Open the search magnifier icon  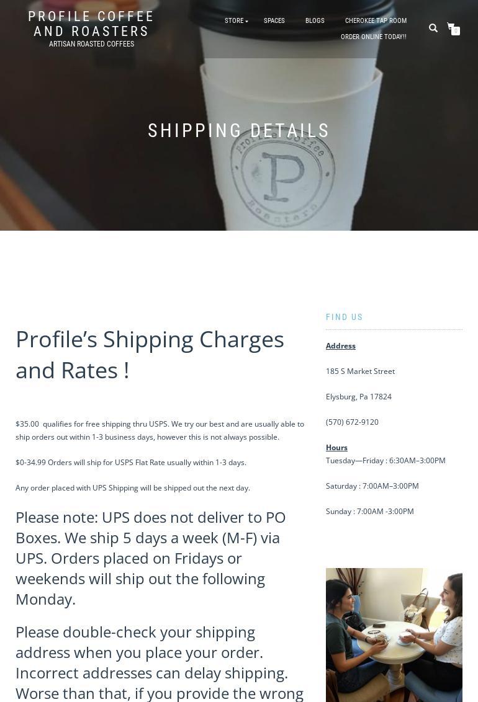433,28
